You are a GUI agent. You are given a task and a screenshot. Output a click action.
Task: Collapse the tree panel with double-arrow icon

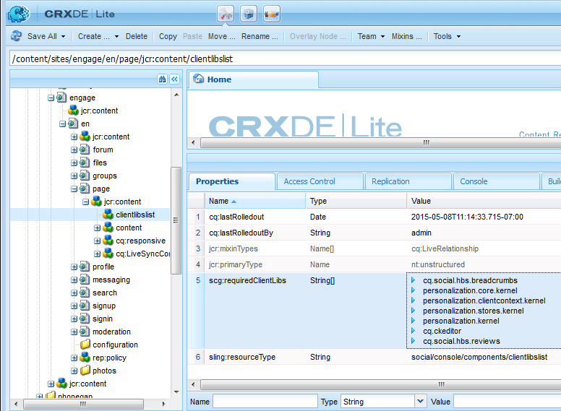coord(174,79)
